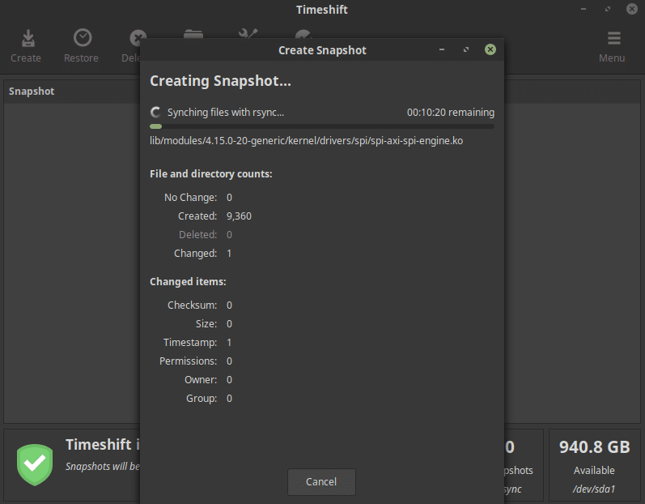The height and width of the screenshot is (504, 645).
Task: Cancel the snapshot creation
Action: [321, 482]
